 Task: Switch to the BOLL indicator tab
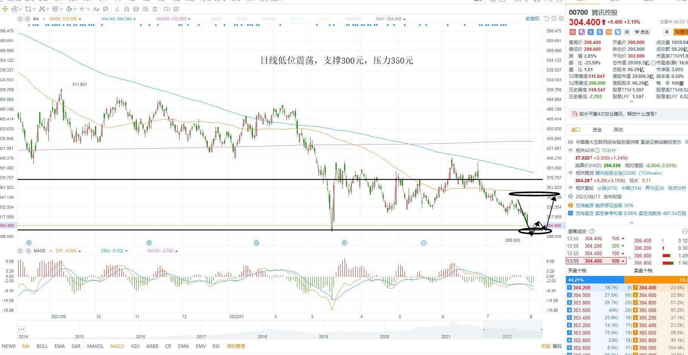42,346
